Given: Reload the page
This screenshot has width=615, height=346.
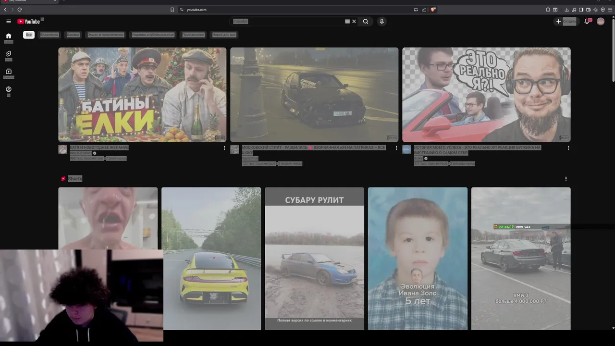Looking at the screenshot, I should click(19, 10).
